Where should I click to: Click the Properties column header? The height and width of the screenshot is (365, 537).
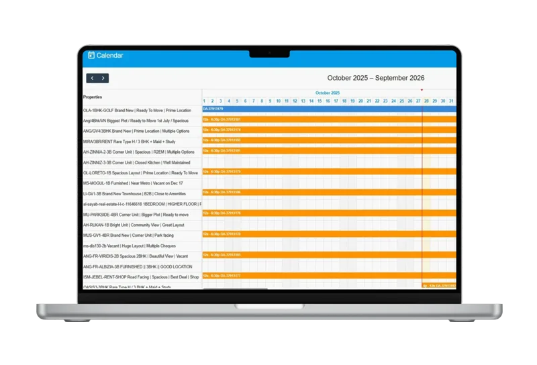(93, 97)
